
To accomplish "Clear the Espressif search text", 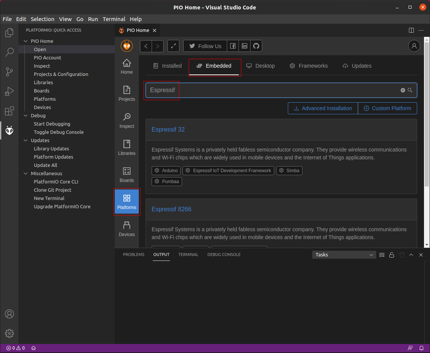I will [403, 90].
